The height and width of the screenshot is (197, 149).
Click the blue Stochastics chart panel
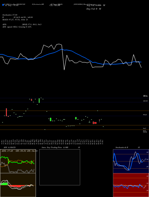(x=131, y=161)
